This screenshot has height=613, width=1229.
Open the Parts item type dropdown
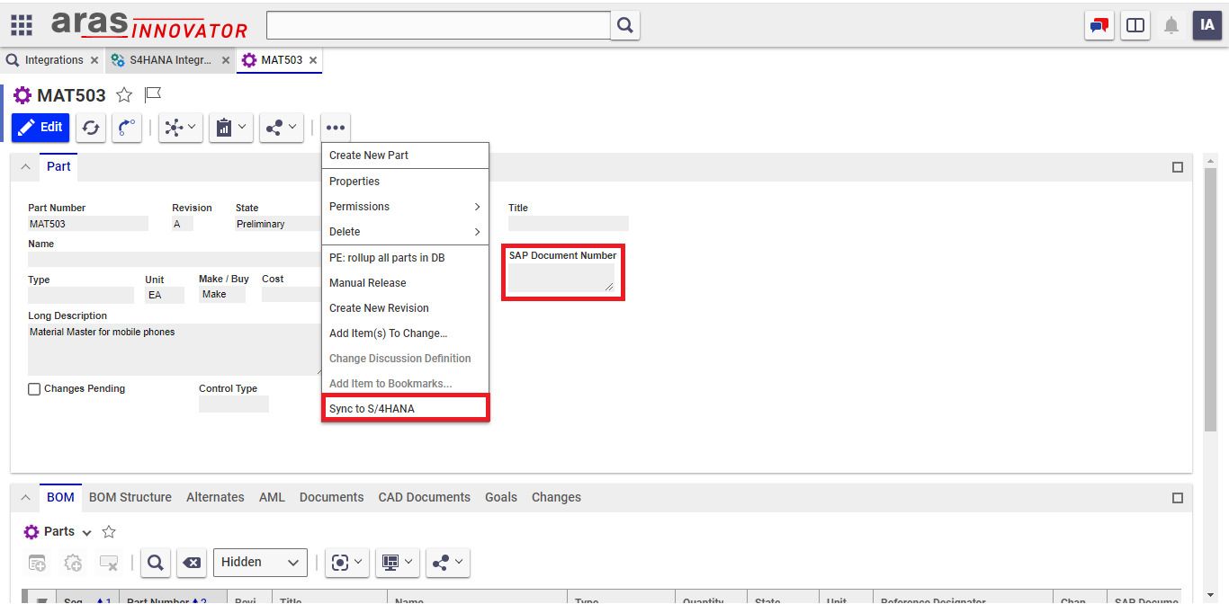(x=86, y=533)
